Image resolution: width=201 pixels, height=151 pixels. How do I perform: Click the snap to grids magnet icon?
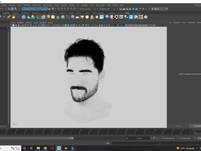(59, 9)
